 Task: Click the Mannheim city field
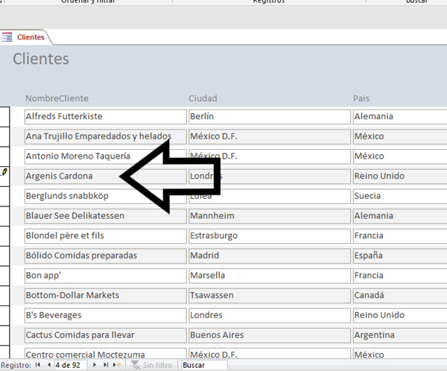270,216
